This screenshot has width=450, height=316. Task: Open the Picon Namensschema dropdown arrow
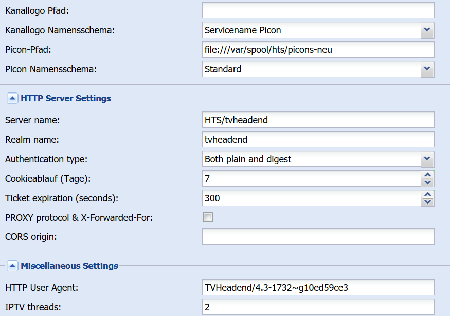(427, 69)
